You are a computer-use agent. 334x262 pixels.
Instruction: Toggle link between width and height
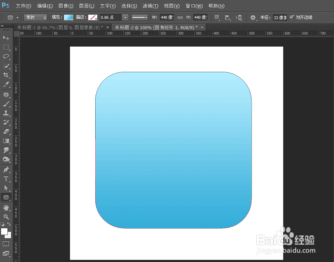pos(180,17)
